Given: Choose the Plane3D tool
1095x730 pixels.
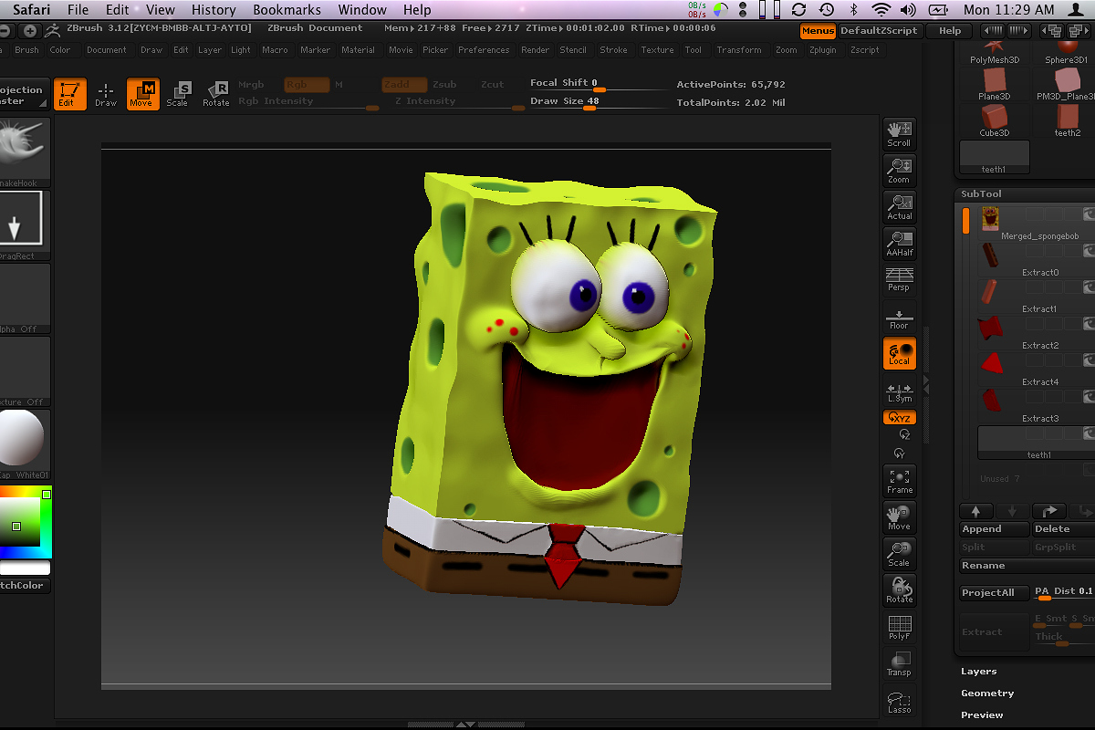Looking at the screenshot, I should (995, 84).
